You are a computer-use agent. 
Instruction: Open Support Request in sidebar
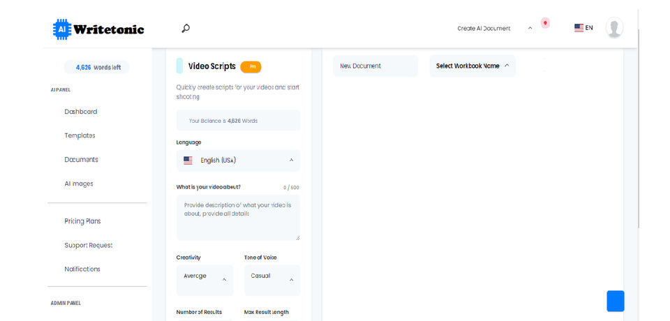89,246
